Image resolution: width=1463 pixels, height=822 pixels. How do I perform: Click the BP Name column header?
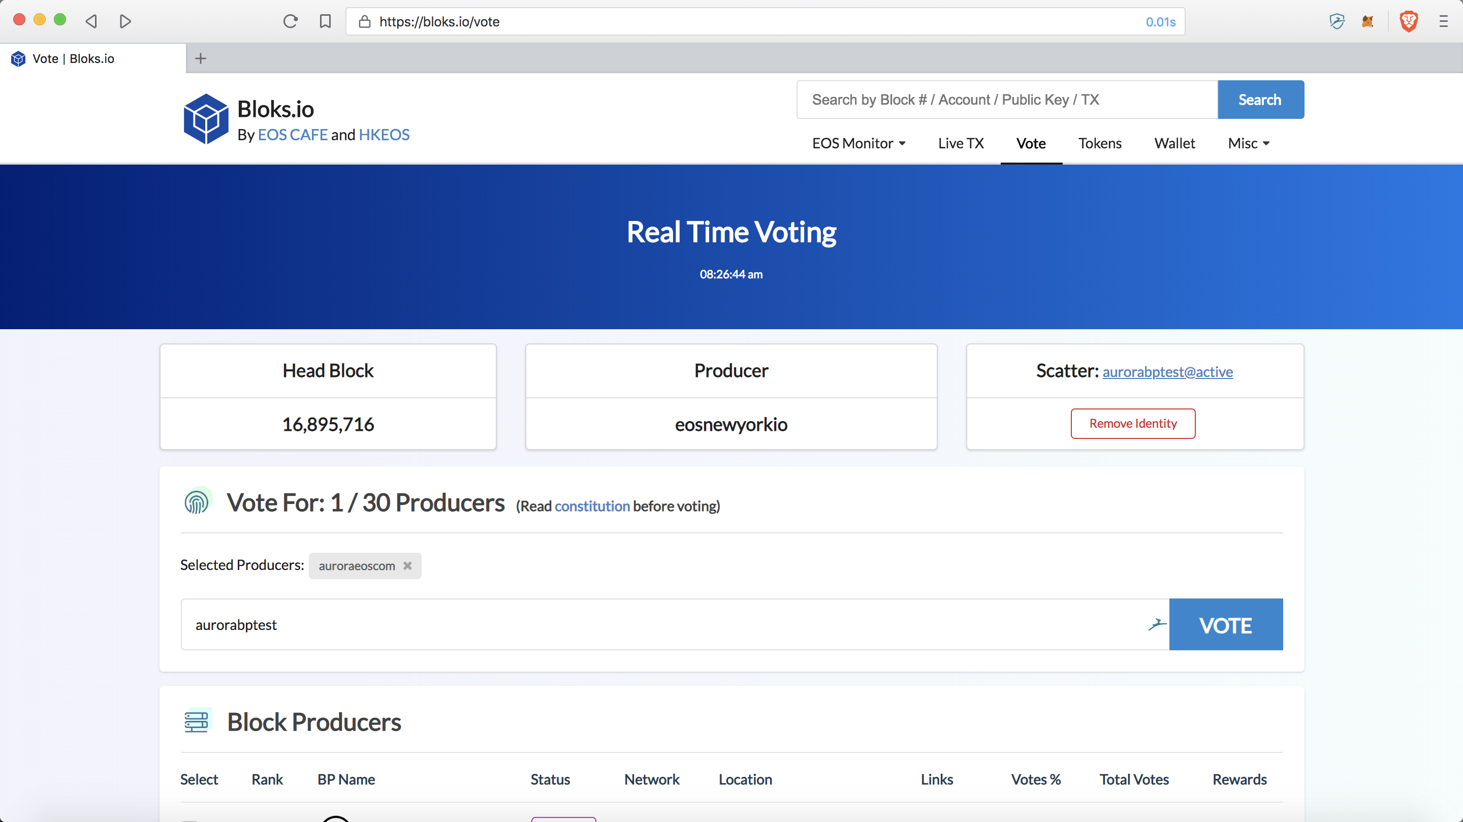(x=346, y=779)
